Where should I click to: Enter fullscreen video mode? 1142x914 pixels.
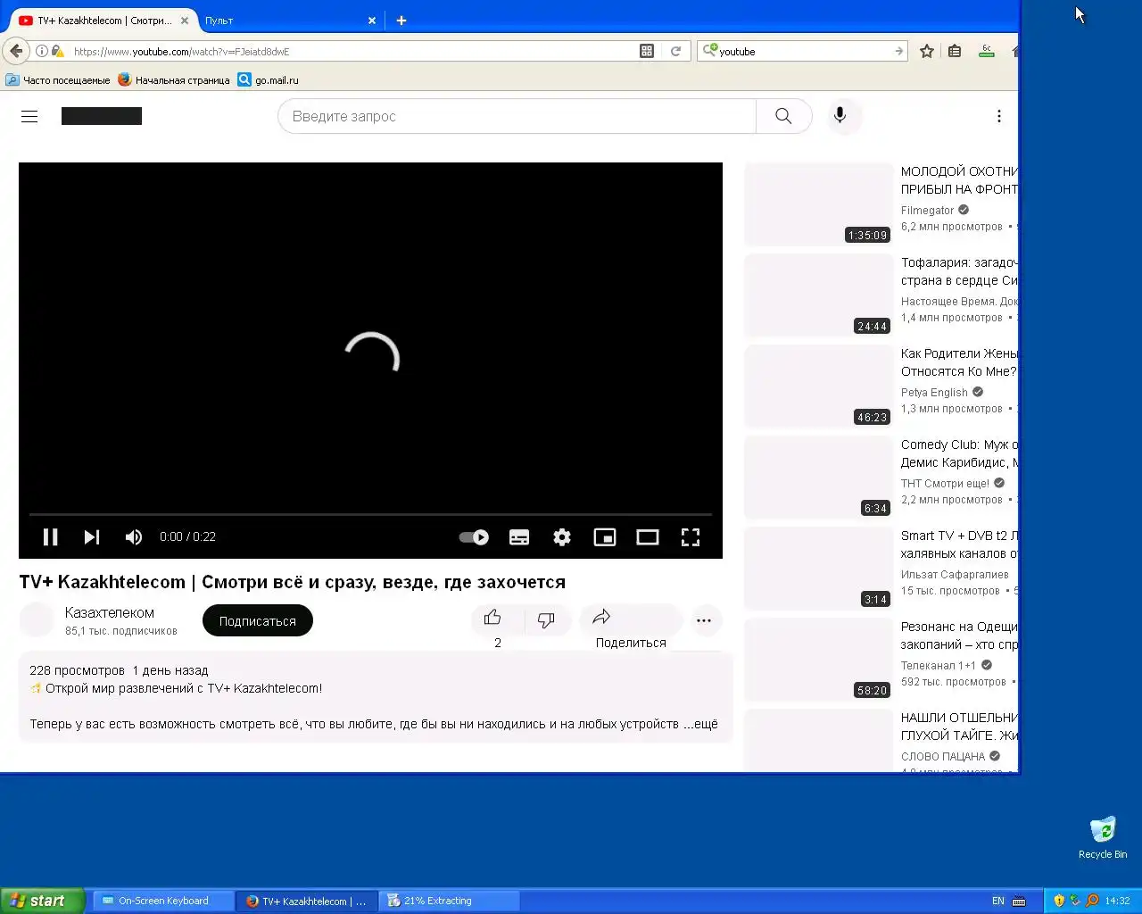click(x=691, y=536)
